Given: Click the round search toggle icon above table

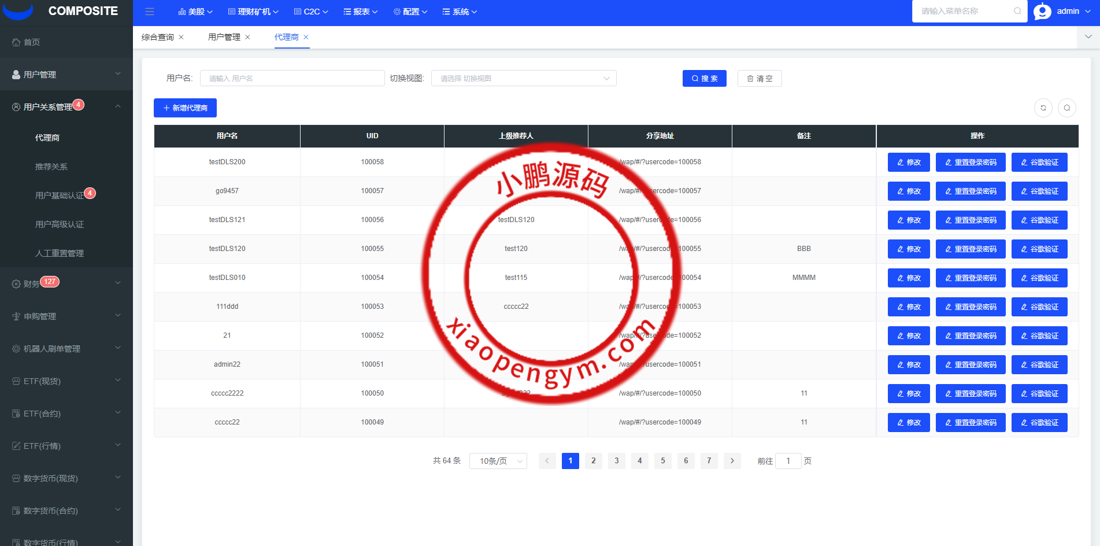Looking at the screenshot, I should [1067, 108].
